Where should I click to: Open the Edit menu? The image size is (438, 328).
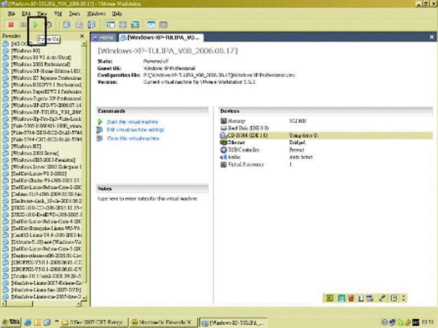pyautogui.click(x=26, y=14)
